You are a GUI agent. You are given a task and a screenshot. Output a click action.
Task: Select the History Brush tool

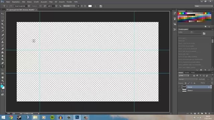(x=2, y=45)
